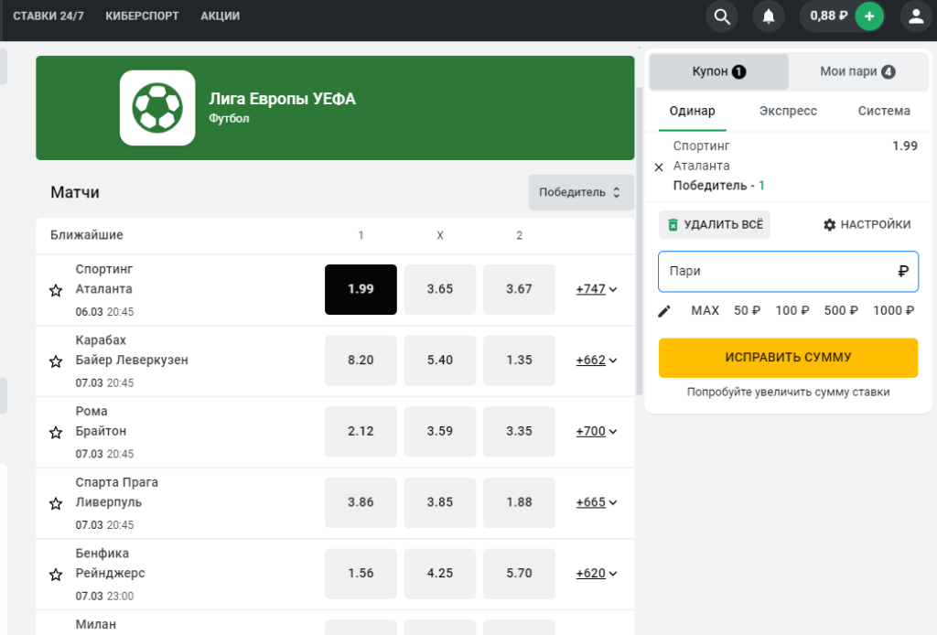This screenshot has width=937, height=635.
Task: Favorite the Рома – Брайтон match star
Action: 56,433
